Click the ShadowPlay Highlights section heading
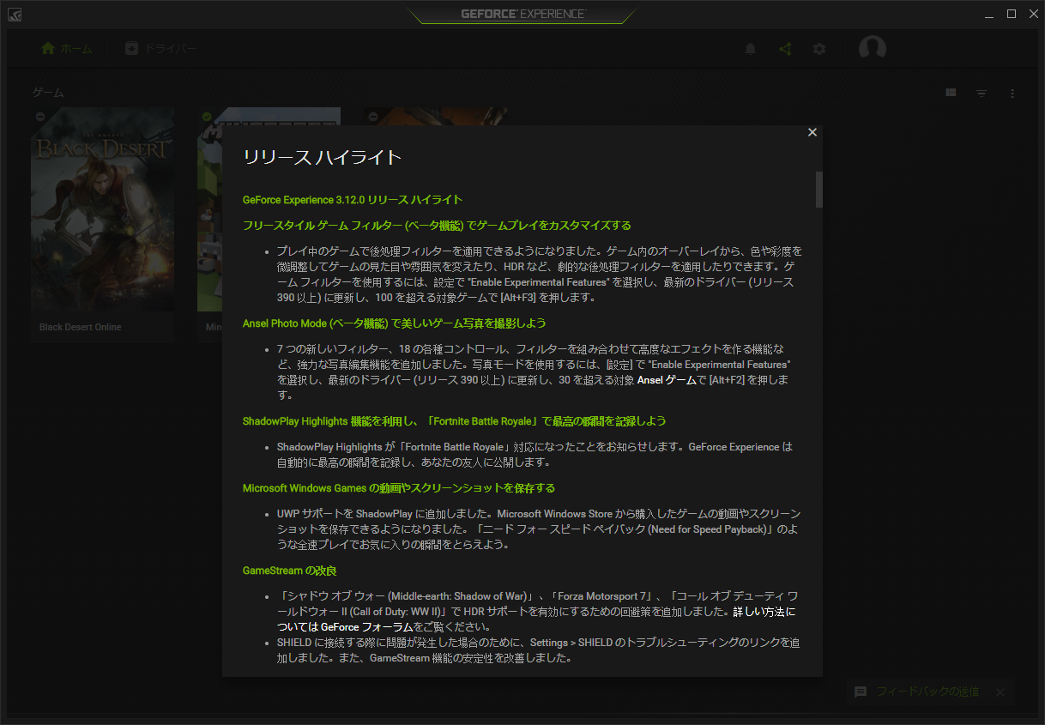The image size is (1045, 725). (455, 421)
